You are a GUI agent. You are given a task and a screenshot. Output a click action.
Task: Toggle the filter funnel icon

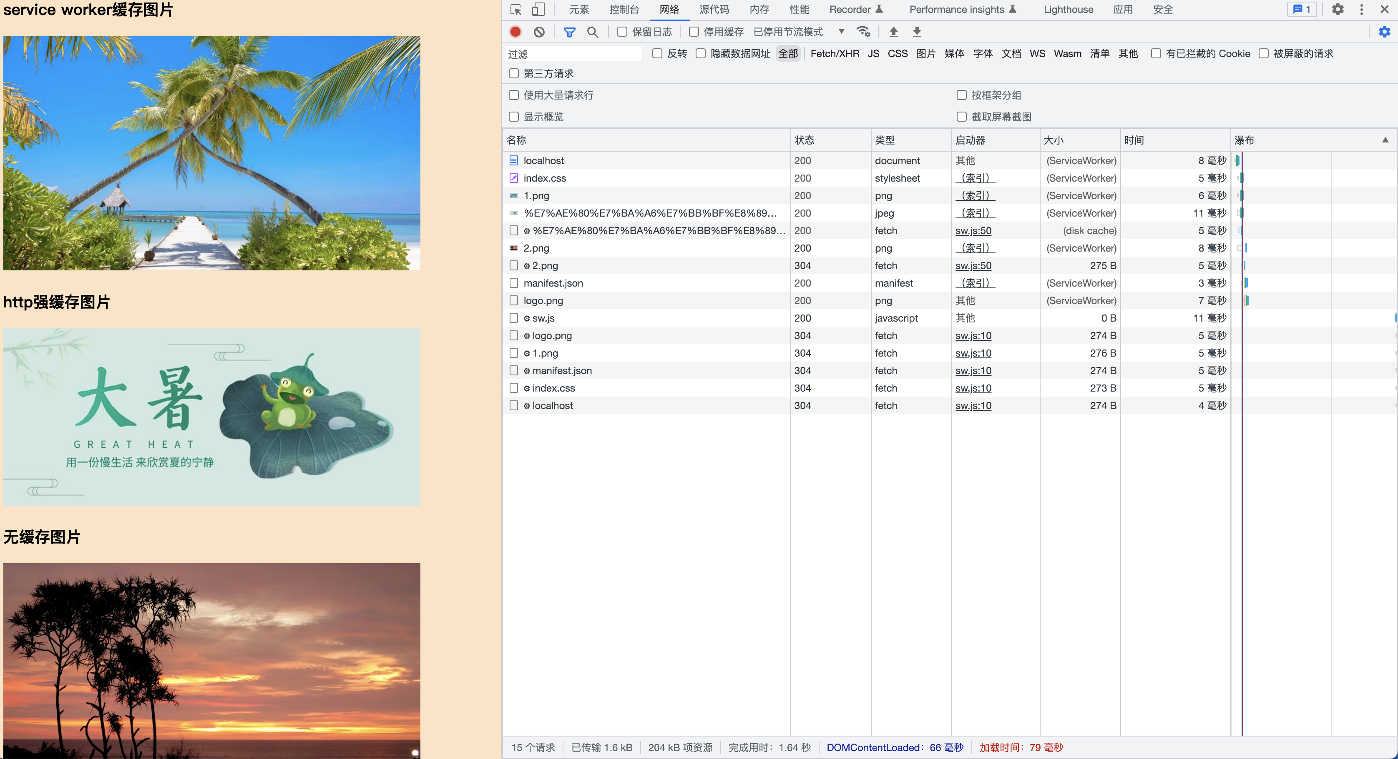click(x=569, y=32)
